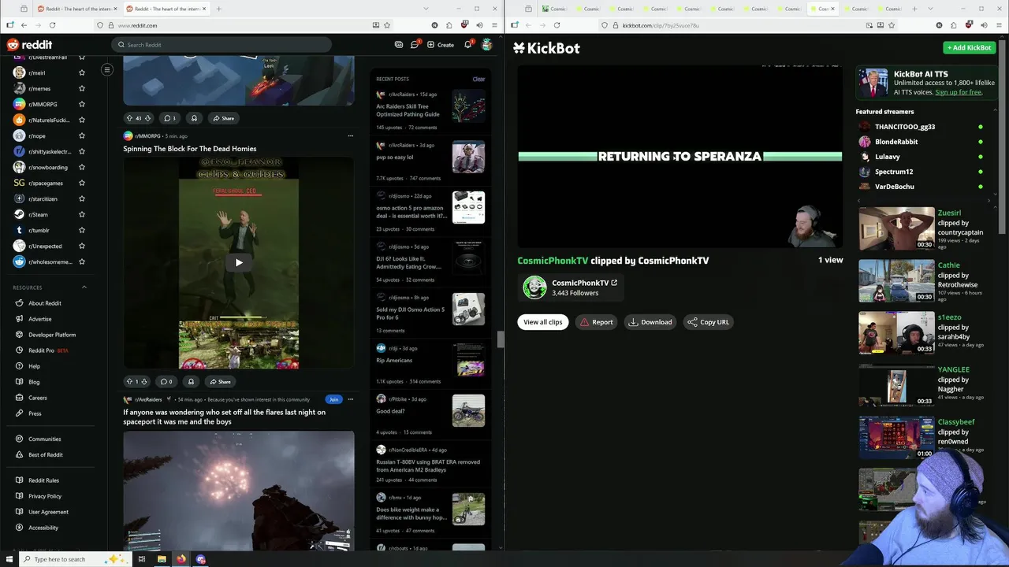Image resolution: width=1009 pixels, height=567 pixels.
Task: Favorite r/Steam with its star
Action: coord(82,214)
